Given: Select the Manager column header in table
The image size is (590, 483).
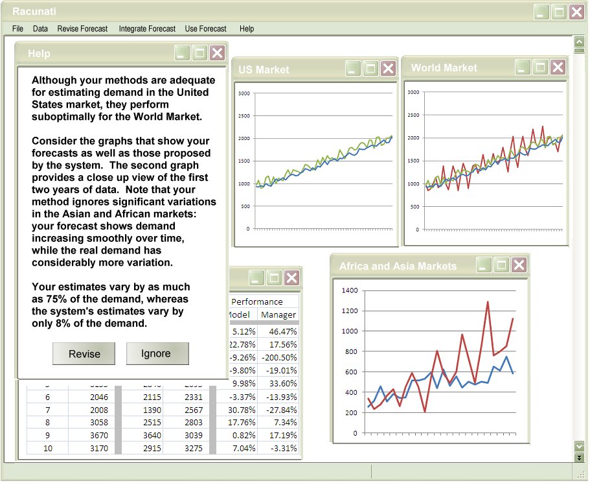Looking at the screenshot, I should [x=278, y=314].
